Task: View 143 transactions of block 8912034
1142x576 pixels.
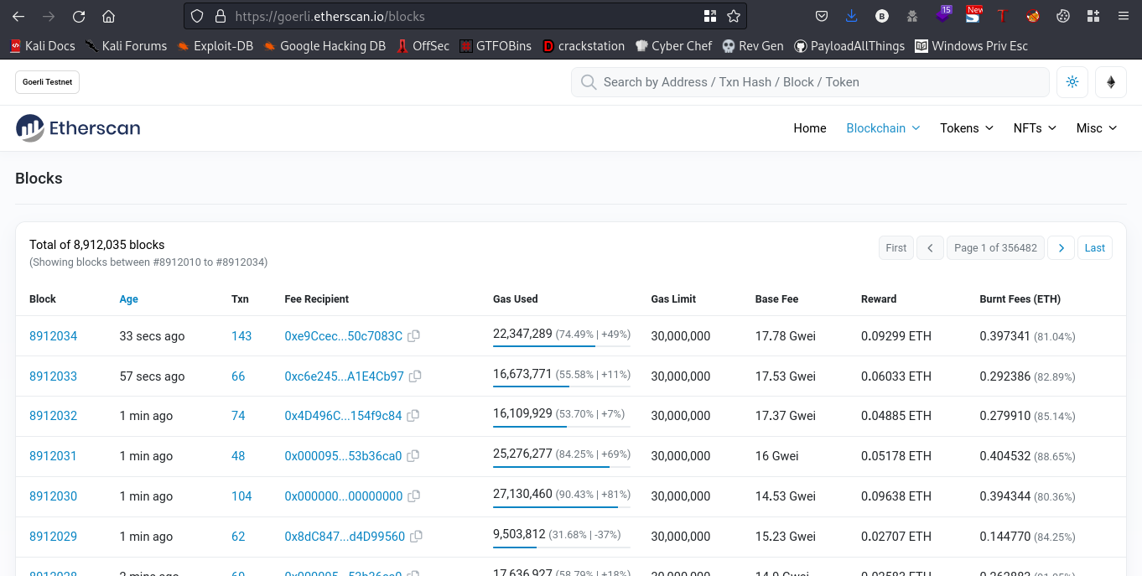Action: click(241, 336)
